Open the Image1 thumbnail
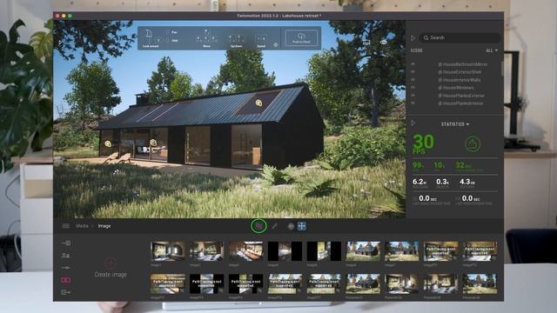Viewport: 557px width, 313px height. [x=168, y=251]
